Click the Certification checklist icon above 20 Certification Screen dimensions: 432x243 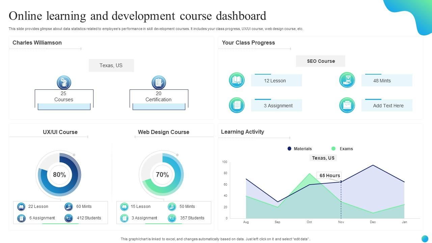pos(159,82)
